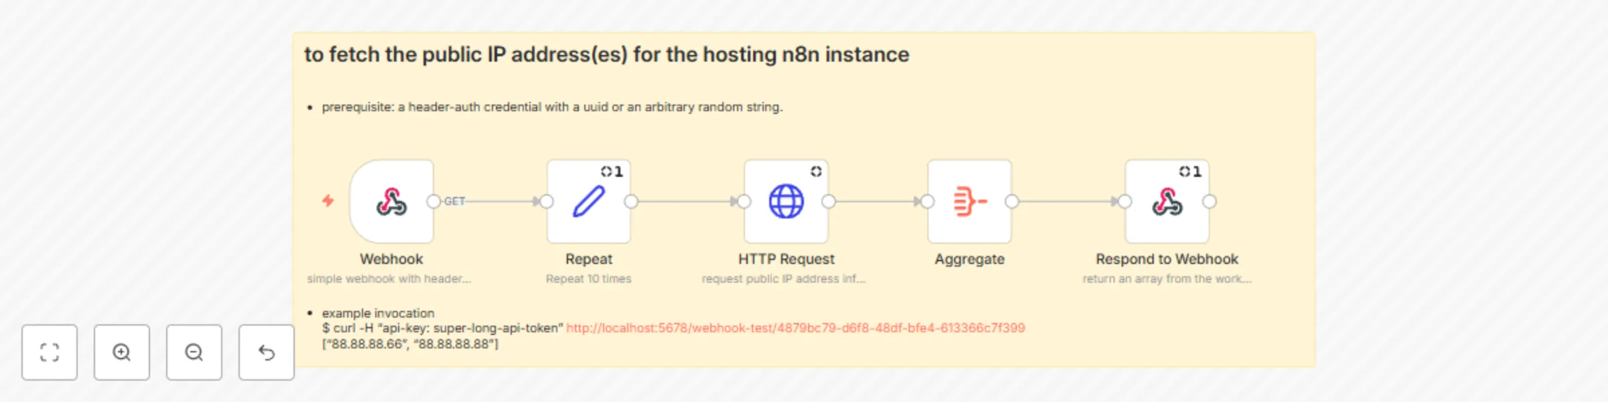Click the 'Repeat 10 times' subtitle
Image resolution: width=1608 pixels, height=402 pixels.
pyautogui.click(x=588, y=279)
